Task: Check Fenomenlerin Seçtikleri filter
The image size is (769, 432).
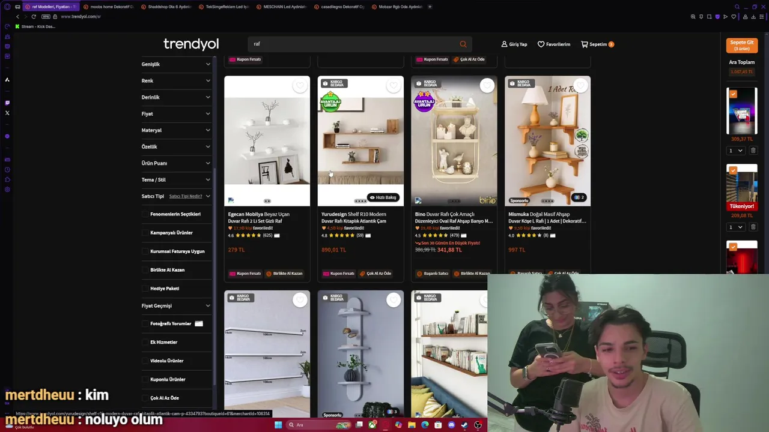Action: pos(145,214)
